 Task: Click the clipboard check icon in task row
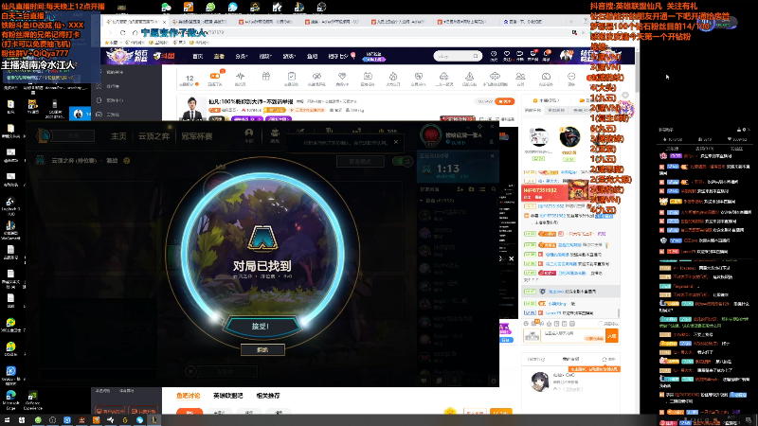click(291, 79)
